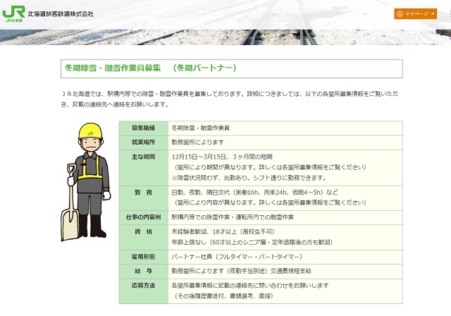Click the arrow icon on the マイページ button
This screenshot has width=451, height=316.
click(x=431, y=13)
